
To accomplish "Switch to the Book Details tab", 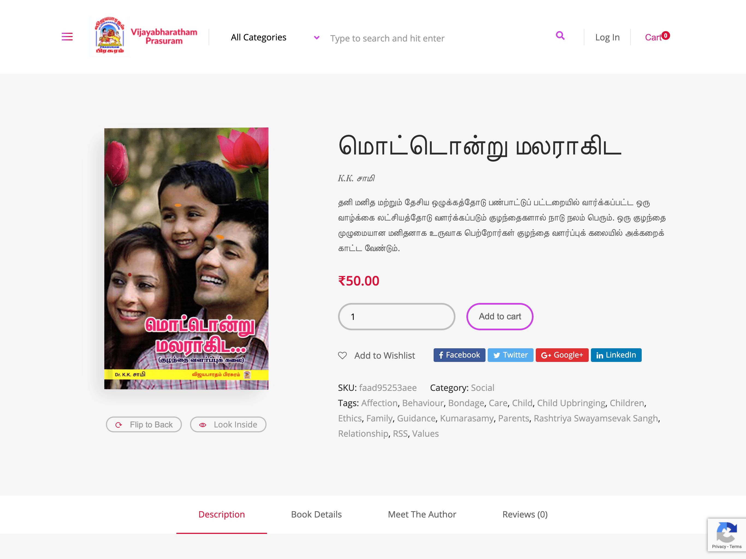I will coord(316,515).
